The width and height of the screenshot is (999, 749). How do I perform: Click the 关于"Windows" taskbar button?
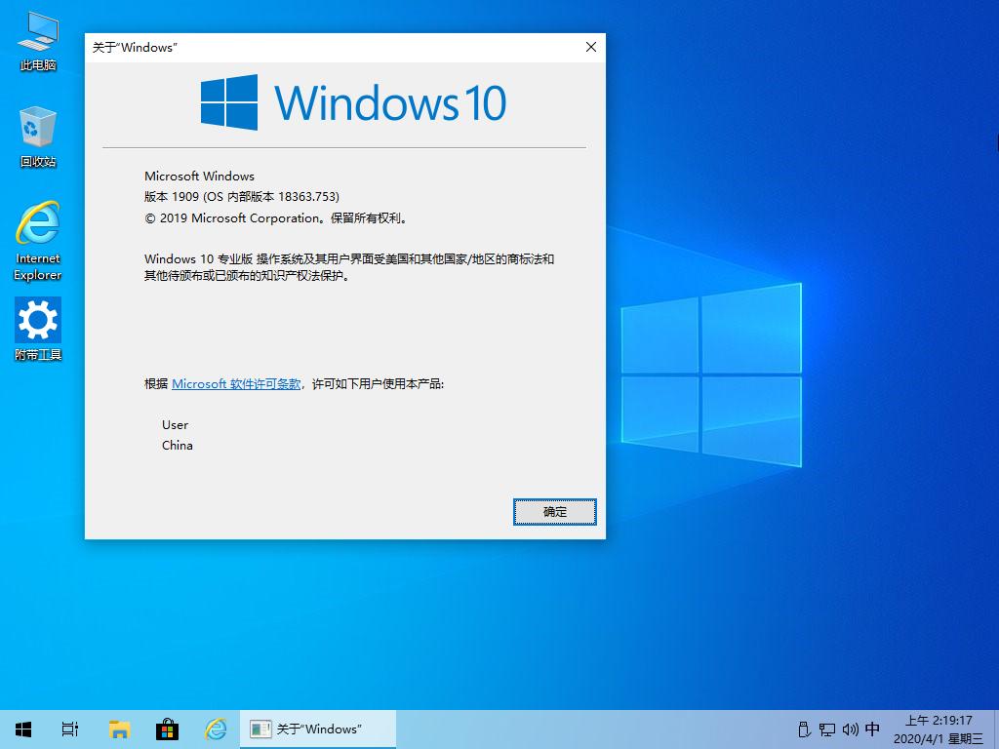click(x=318, y=729)
